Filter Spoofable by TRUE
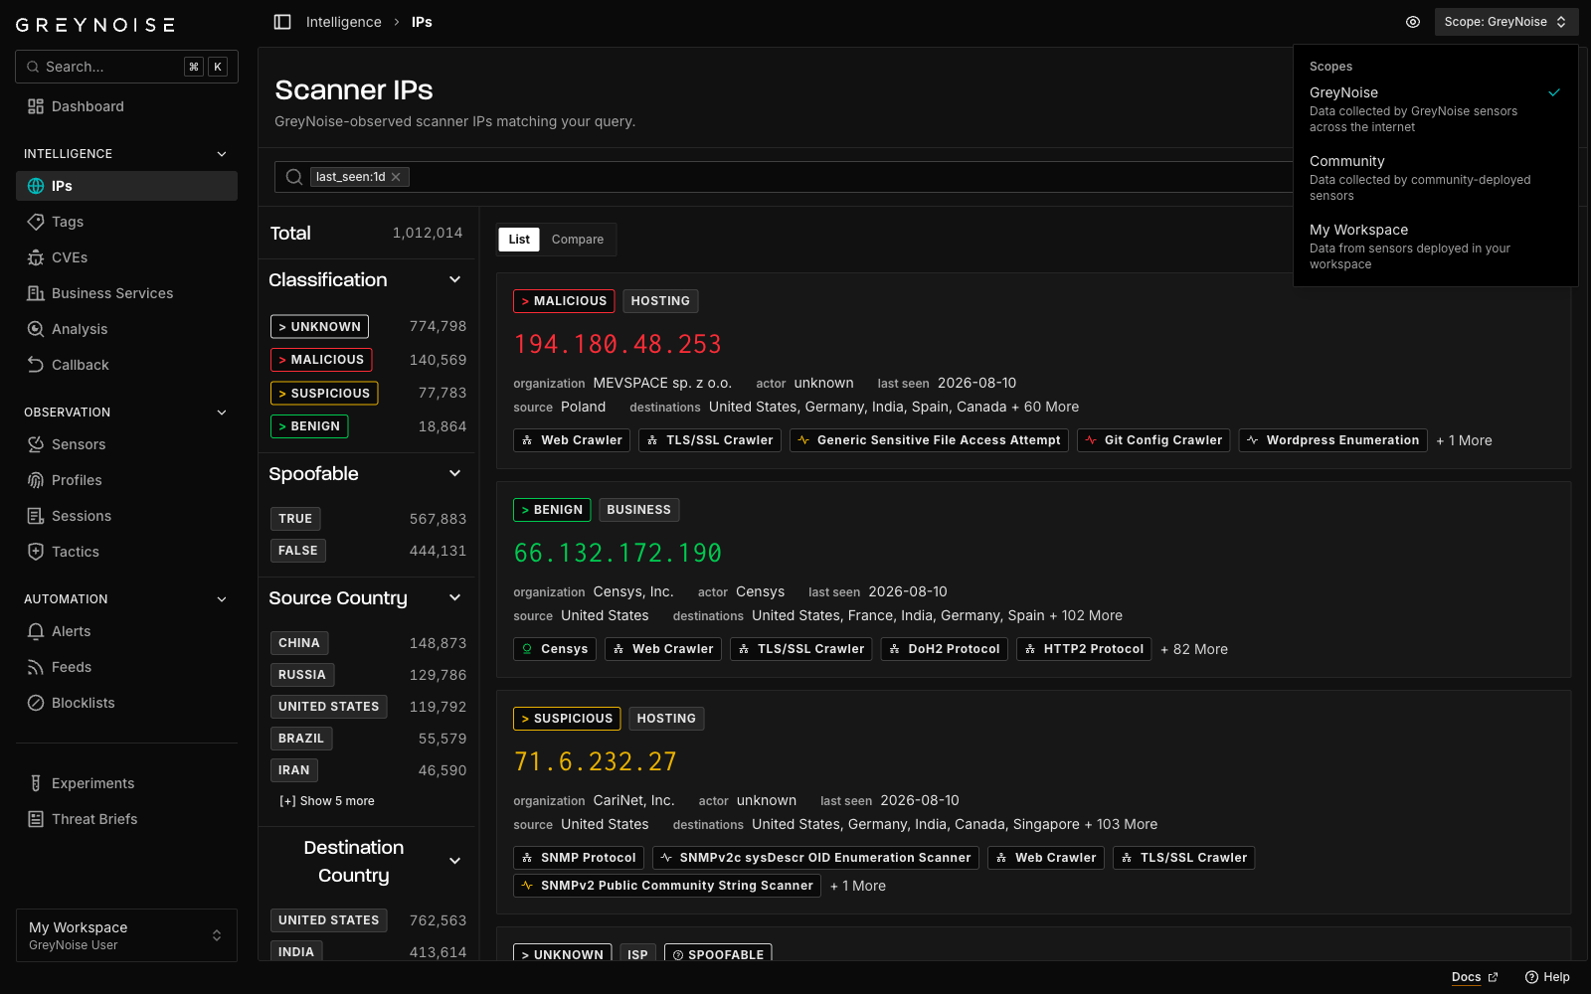The height and width of the screenshot is (994, 1591). tap(295, 519)
